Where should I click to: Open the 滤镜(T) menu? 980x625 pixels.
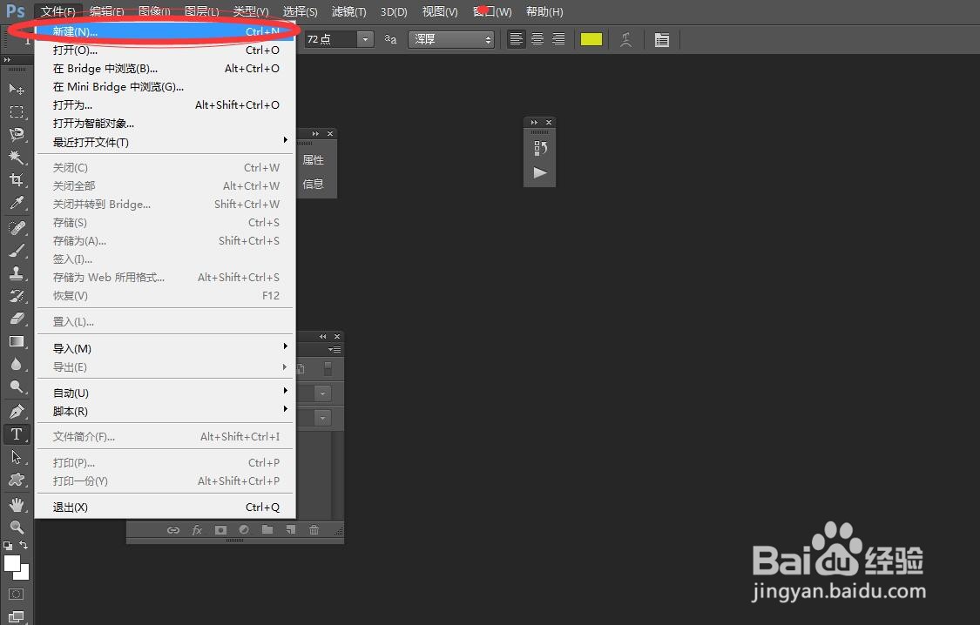(x=348, y=11)
